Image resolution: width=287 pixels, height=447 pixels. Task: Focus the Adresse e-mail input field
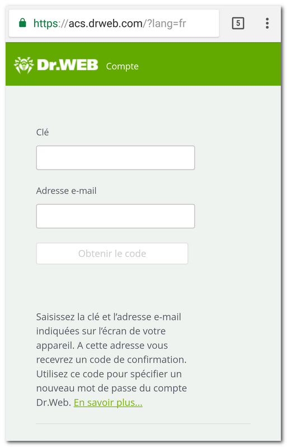coord(115,216)
